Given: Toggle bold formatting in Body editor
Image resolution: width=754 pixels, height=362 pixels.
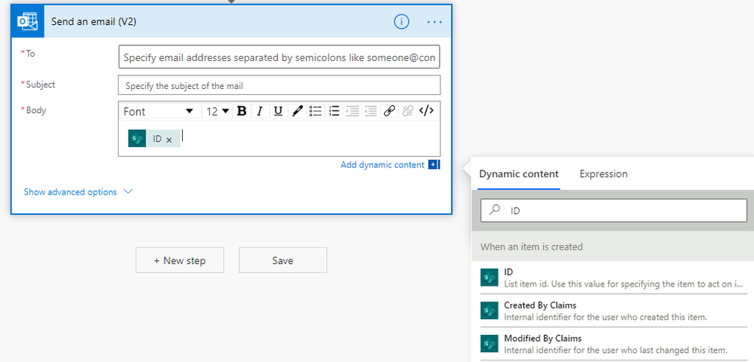Looking at the screenshot, I should (x=242, y=112).
